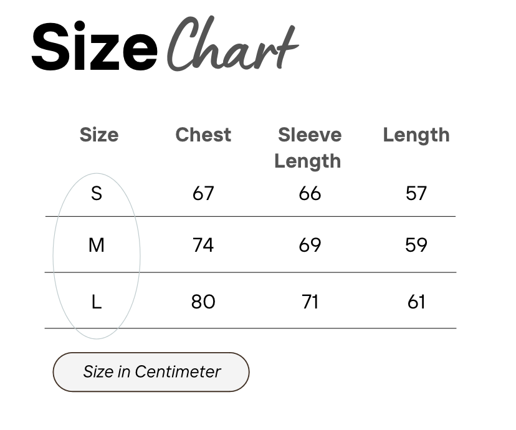Click the Length column header

[416, 135]
